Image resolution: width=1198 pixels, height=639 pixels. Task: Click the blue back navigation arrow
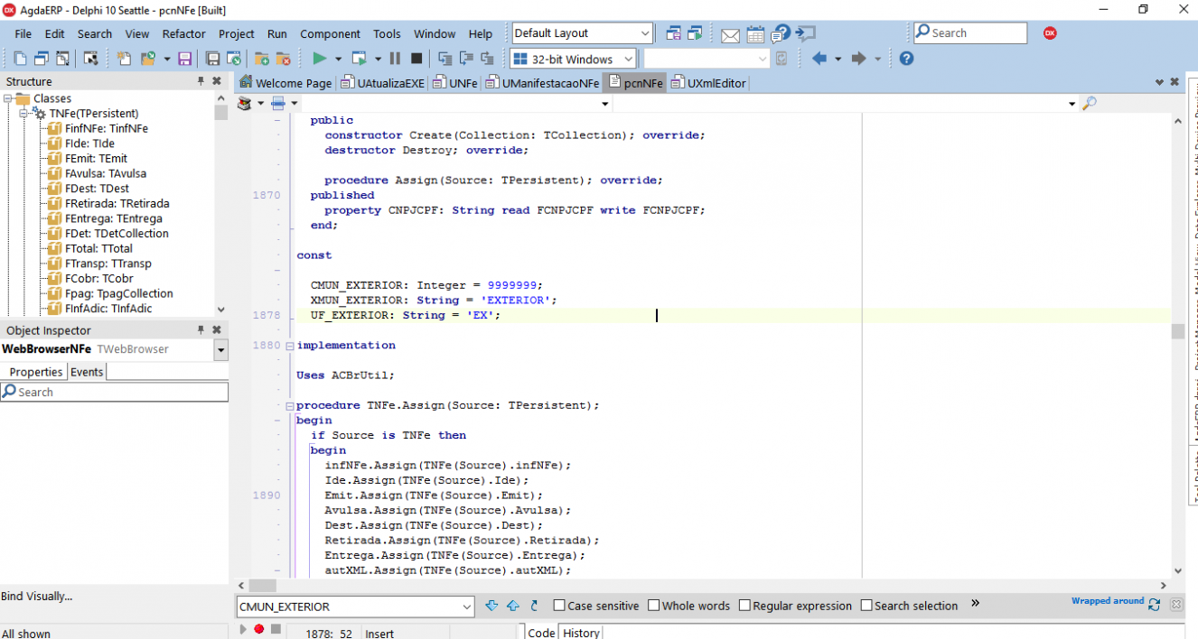point(819,59)
